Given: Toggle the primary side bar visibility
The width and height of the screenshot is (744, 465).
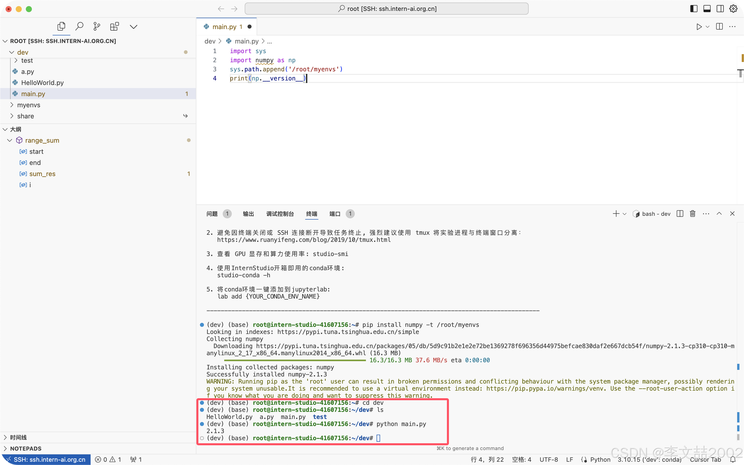Looking at the screenshot, I should [x=694, y=9].
